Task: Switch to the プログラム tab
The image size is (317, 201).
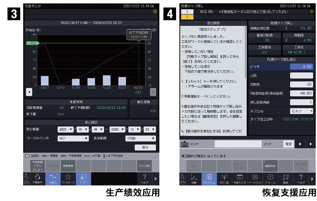Action: pyautogui.click(x=209, y=179)
